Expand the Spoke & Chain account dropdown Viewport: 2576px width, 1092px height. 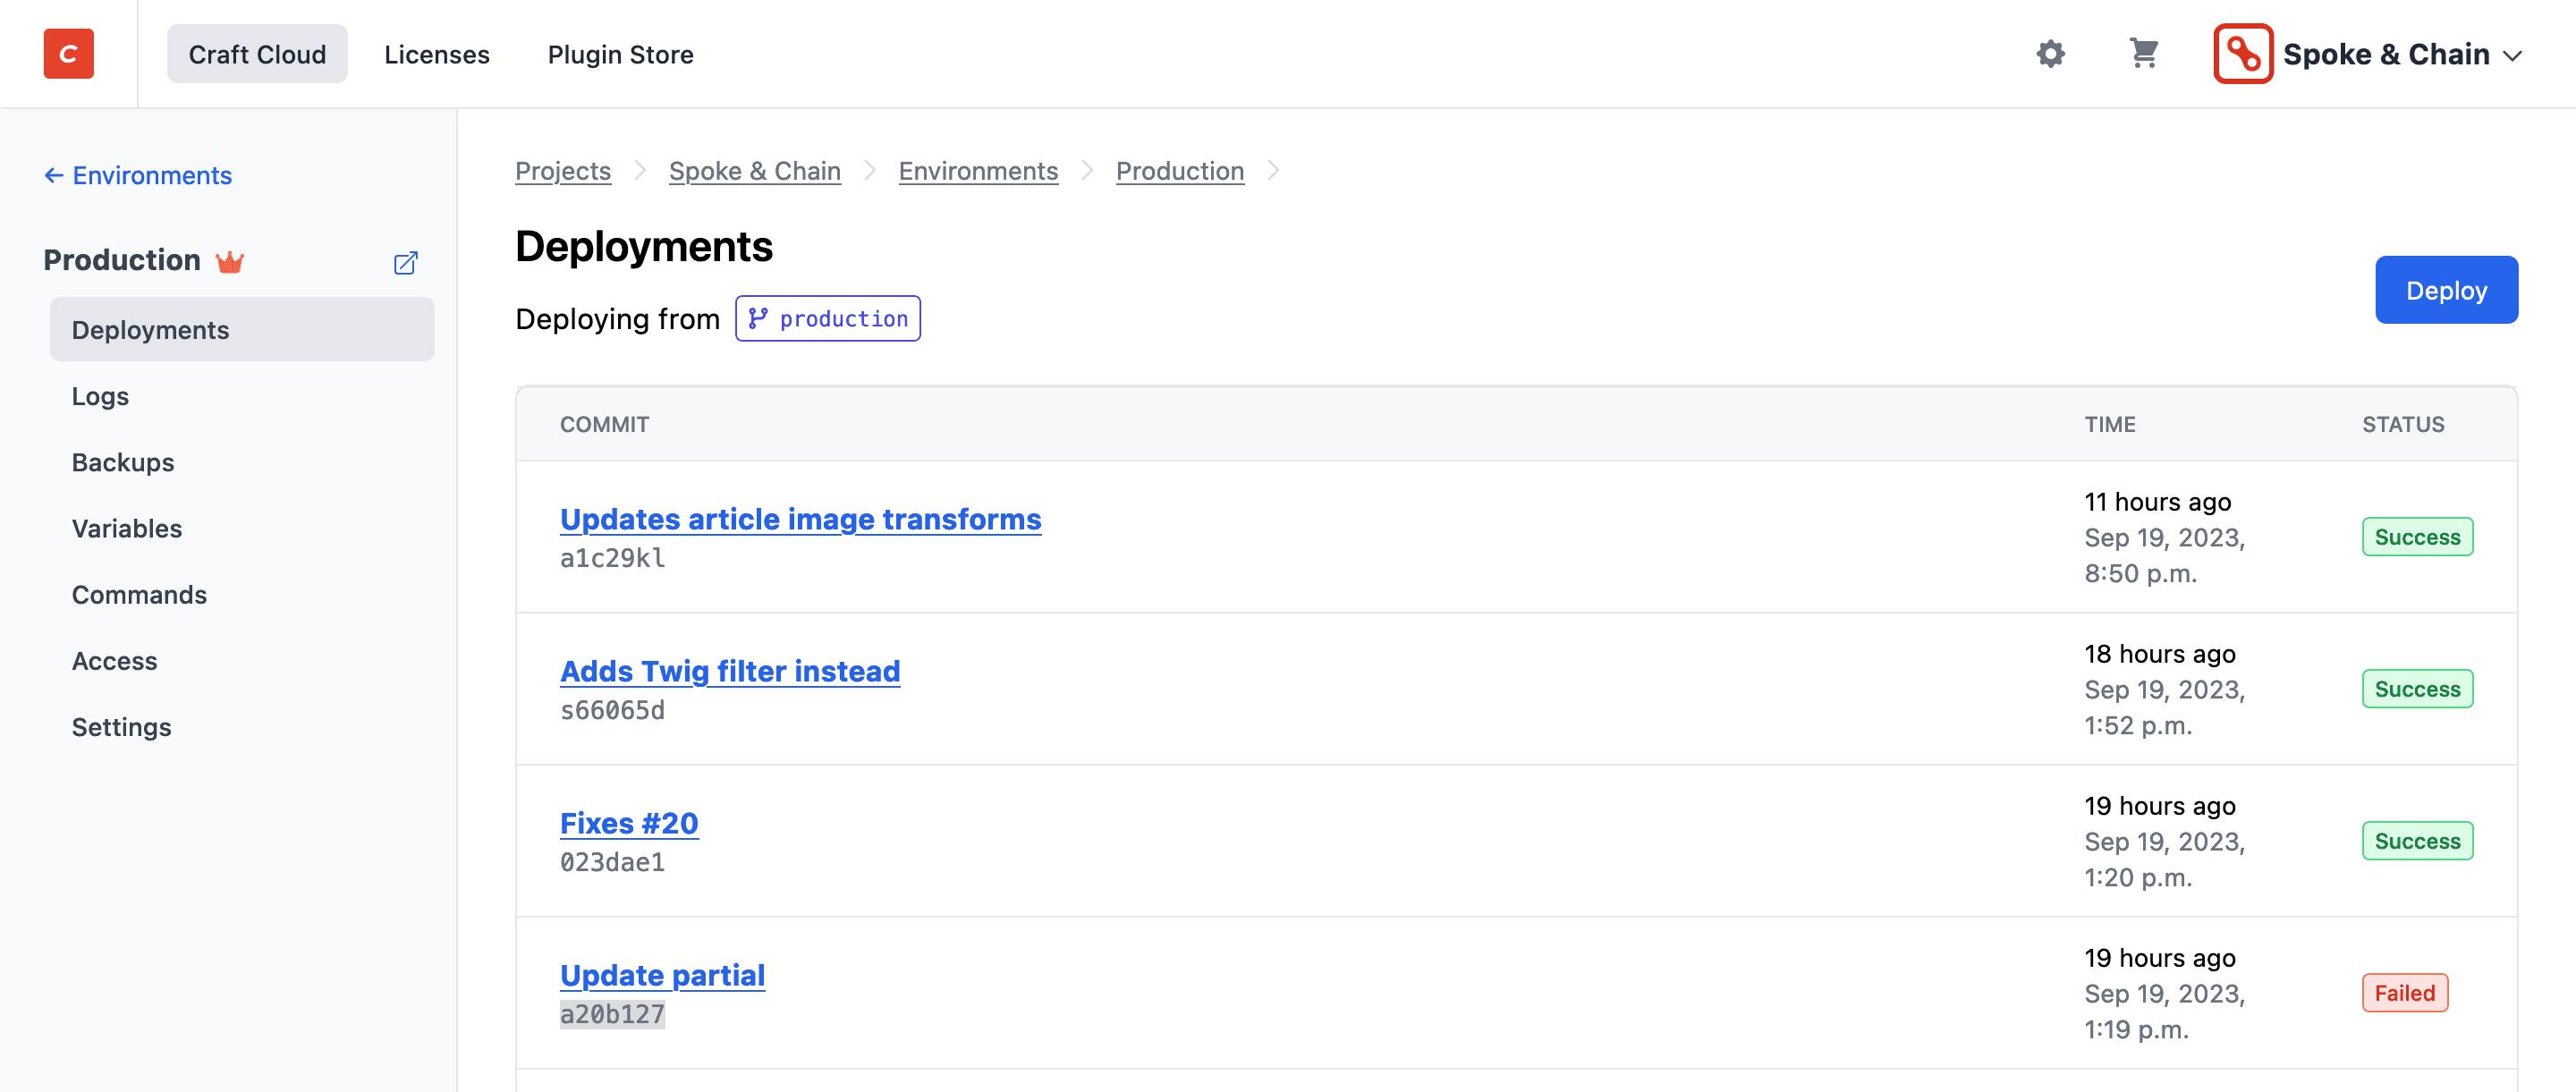point(2513,55)
